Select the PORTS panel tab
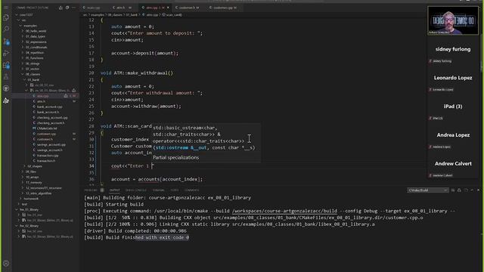The height and width of the screenshot is (272, 484). pyautogui.click(x=175, y=190)
